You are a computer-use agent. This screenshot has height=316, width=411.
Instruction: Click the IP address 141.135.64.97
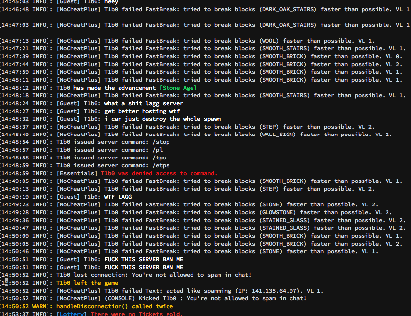click(x=274, y=291)
